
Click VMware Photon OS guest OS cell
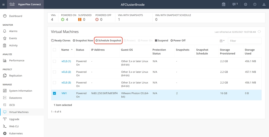[x=135, y=95]
